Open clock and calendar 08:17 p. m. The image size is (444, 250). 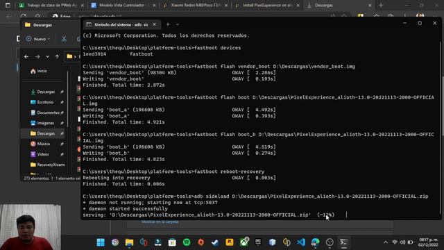coord(428,242)
